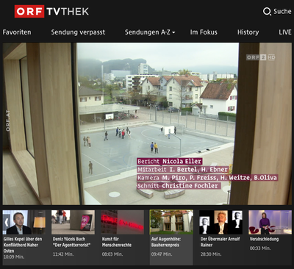Play the Gilles Kepel interview thumbnail
The width and height of the screenshot is (294, 269).
pyautogui.click(x=24, y=222)
